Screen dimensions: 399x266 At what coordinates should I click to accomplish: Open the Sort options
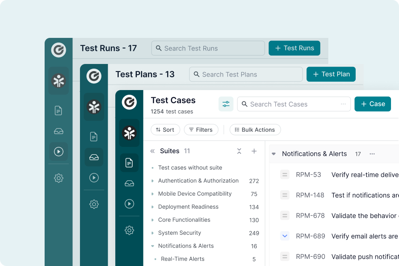pyautogui.click(x=165, y=130)
